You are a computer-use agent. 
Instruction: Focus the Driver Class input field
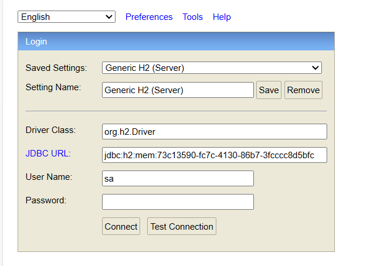(214, 132)
